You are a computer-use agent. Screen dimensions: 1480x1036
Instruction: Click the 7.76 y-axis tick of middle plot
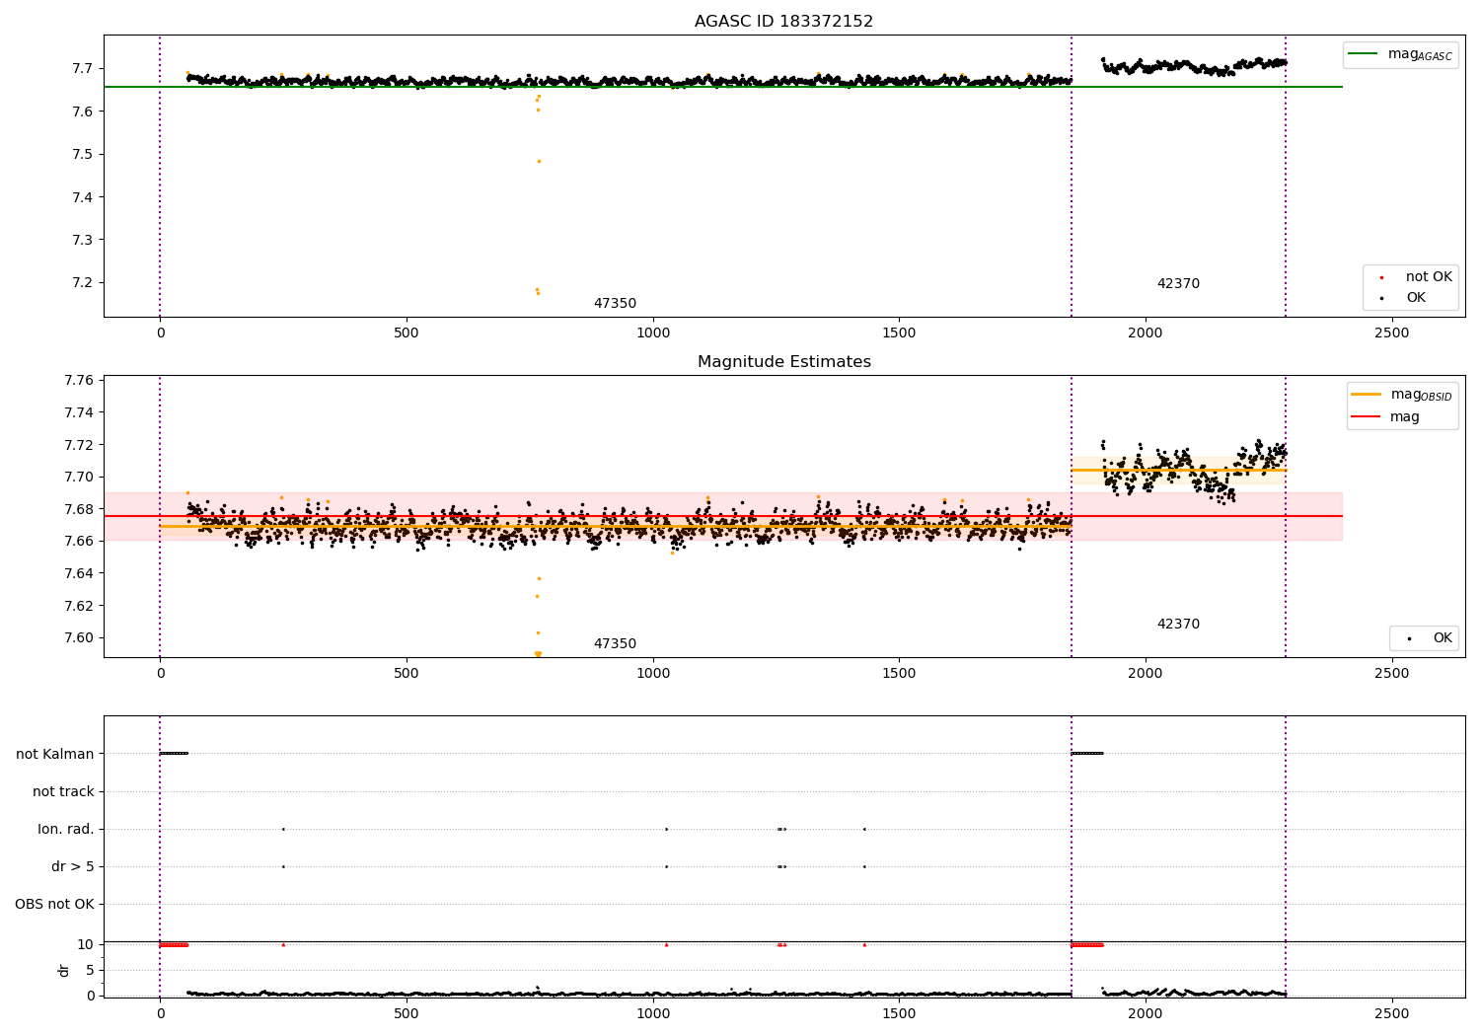point(79,381)
